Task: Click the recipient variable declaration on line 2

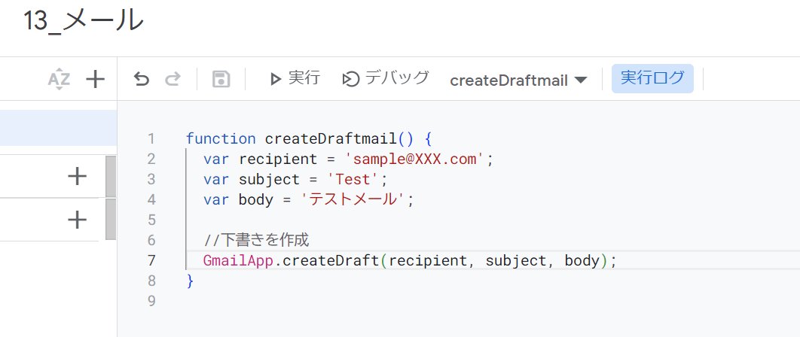Action: (x=278, y=159)
